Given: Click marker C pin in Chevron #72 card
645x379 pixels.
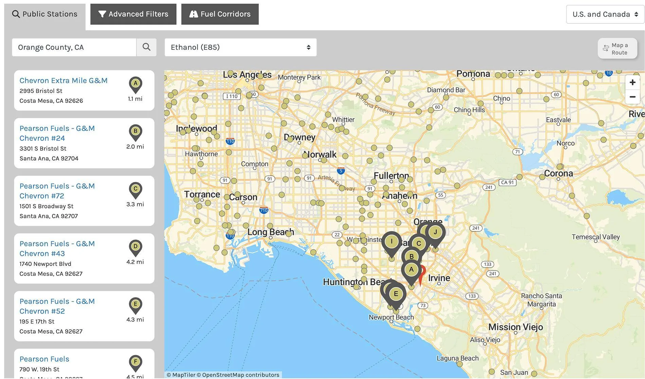Looking at the screenshot, I should 135,190.
